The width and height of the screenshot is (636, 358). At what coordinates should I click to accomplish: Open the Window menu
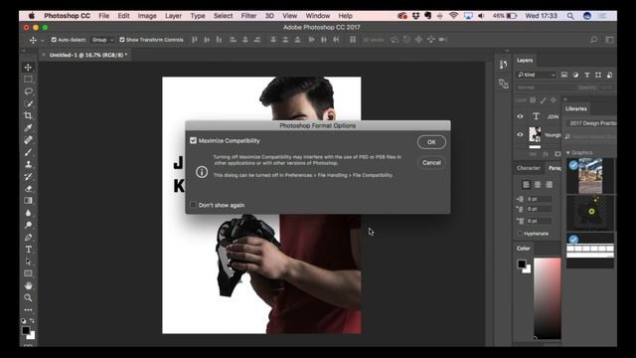pos(318,16)
